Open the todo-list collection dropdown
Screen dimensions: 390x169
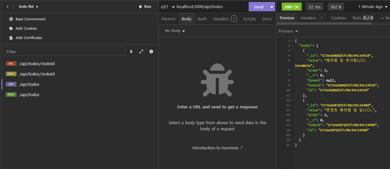coord(28,6)
